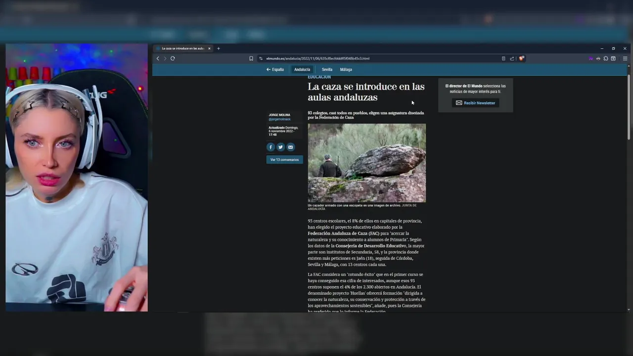Viewport: 633px width, 356px height.
Task: Share the article on Facebook
Action: pos(271,147)
